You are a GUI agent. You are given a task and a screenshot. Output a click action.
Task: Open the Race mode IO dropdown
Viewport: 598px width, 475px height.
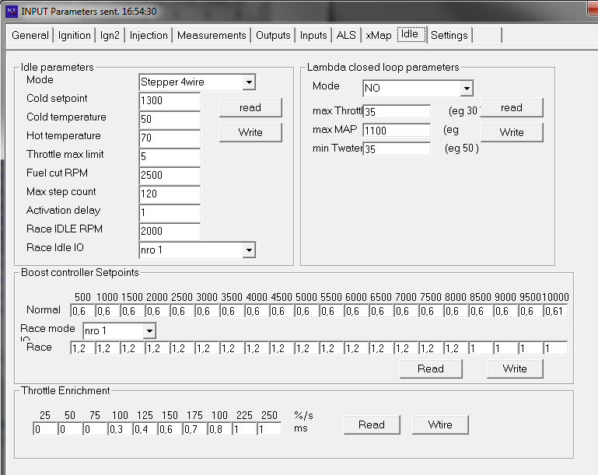point(149,331)
